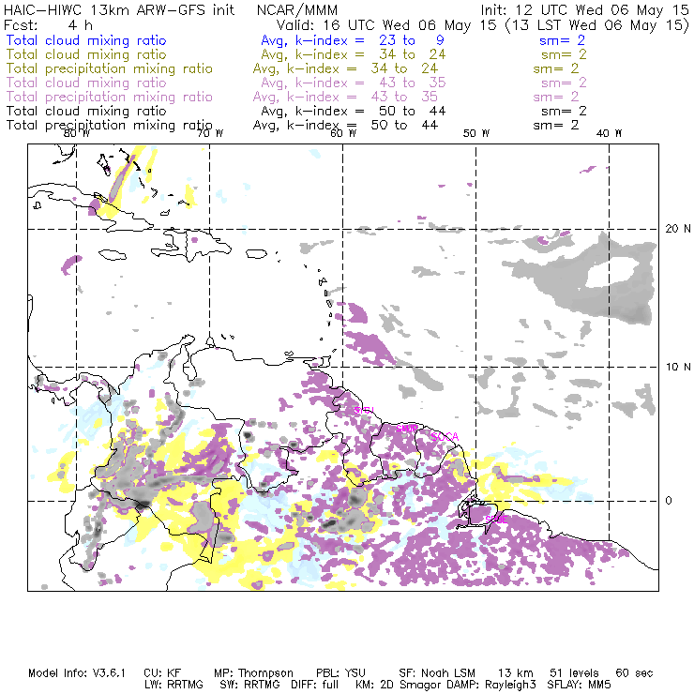This screenshot has width=694, height=694.
Task: Click black "Total precipitation mixing ratio" legend entry
Action: point(110,126)
